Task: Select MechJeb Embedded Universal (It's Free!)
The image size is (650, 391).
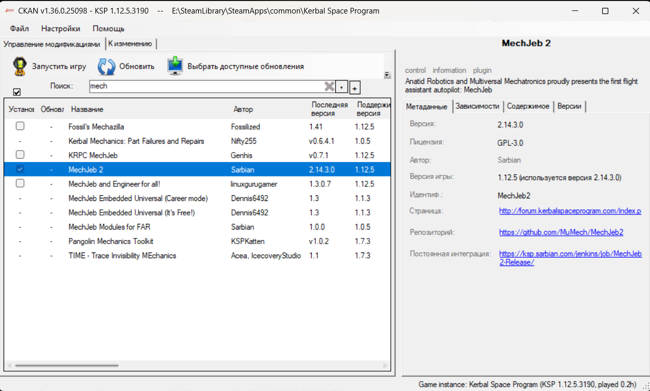Action: pyautogui.click(x=197, y=212)
